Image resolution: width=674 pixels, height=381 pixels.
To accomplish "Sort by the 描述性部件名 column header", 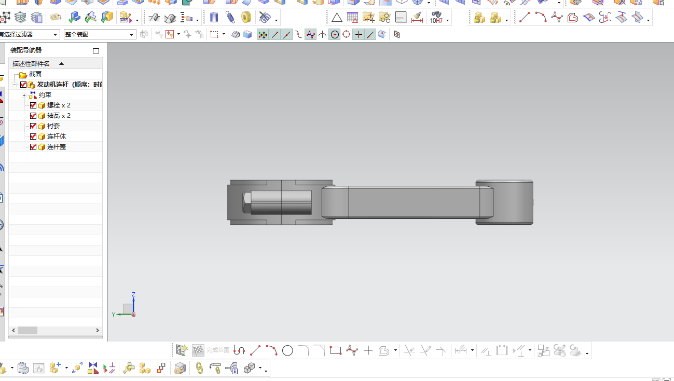I will point(56,63).
